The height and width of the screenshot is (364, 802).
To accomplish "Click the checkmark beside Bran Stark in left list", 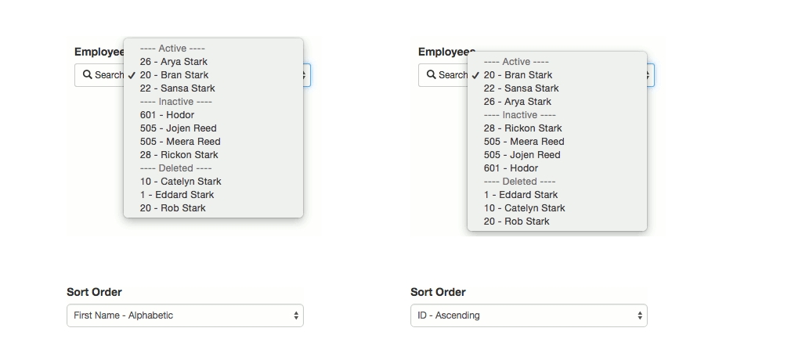I will click(132, 75).
